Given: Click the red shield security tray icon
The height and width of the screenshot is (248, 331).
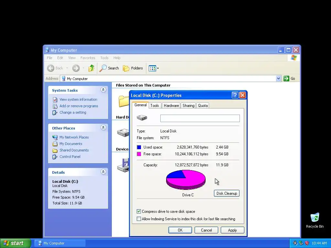Looking at the screenshot, I should point(307,243).
